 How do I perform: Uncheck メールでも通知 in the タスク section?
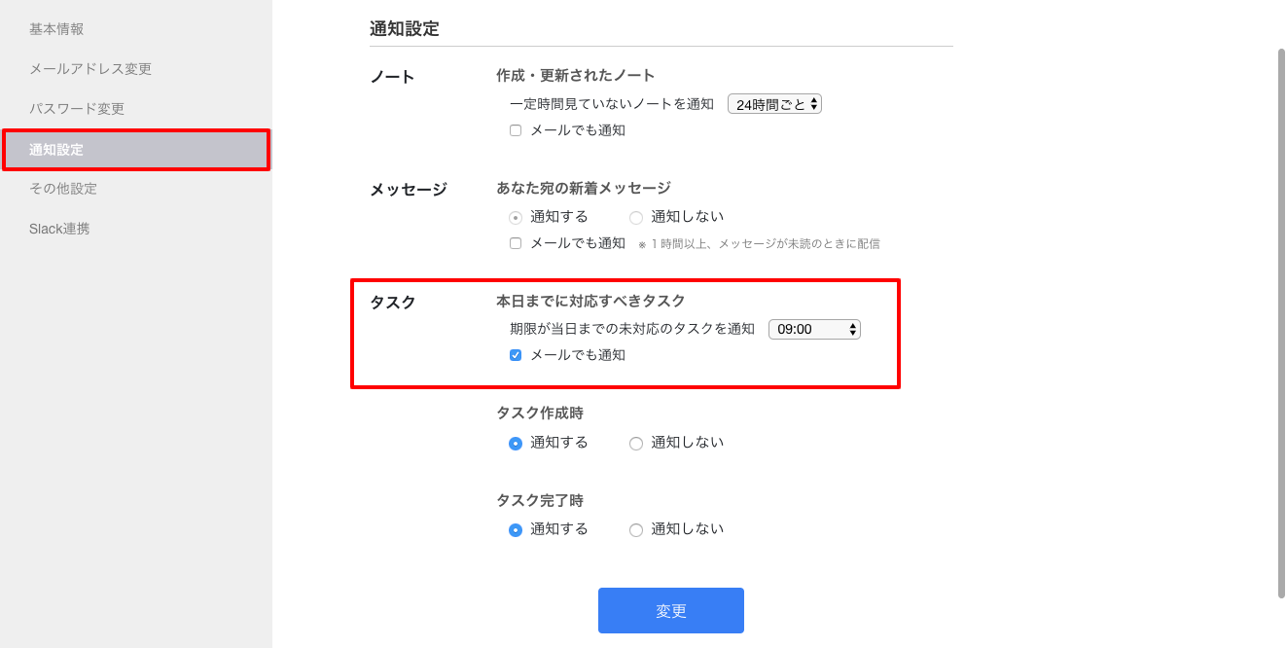(x=515, y=355)
